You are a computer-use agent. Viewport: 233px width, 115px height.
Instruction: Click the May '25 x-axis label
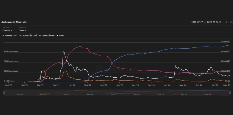(x=227, y=85)
